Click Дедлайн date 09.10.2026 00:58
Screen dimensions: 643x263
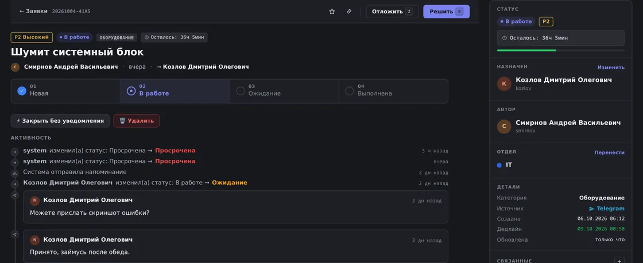pos(601,229)
